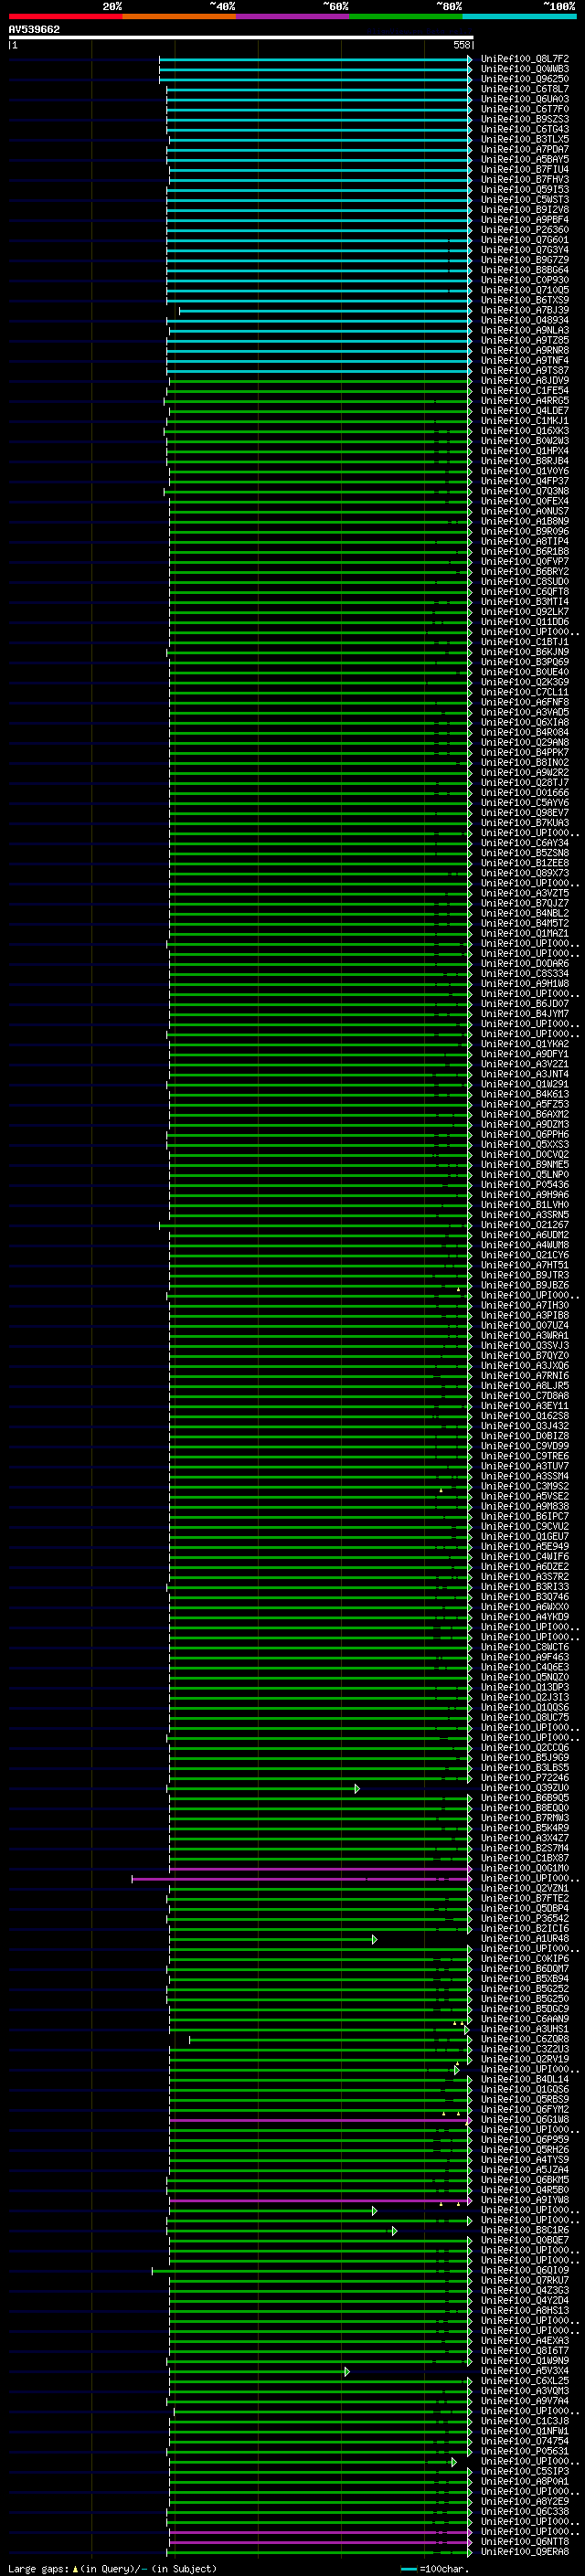The image size is (585, 2576).
Task: Open the UniRef100_C6T8L7 hit
Action: (524, 89)
